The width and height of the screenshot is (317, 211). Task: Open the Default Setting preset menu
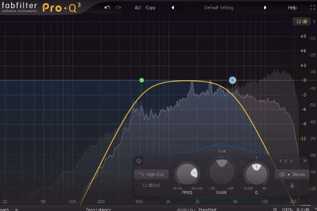point(218,8)
